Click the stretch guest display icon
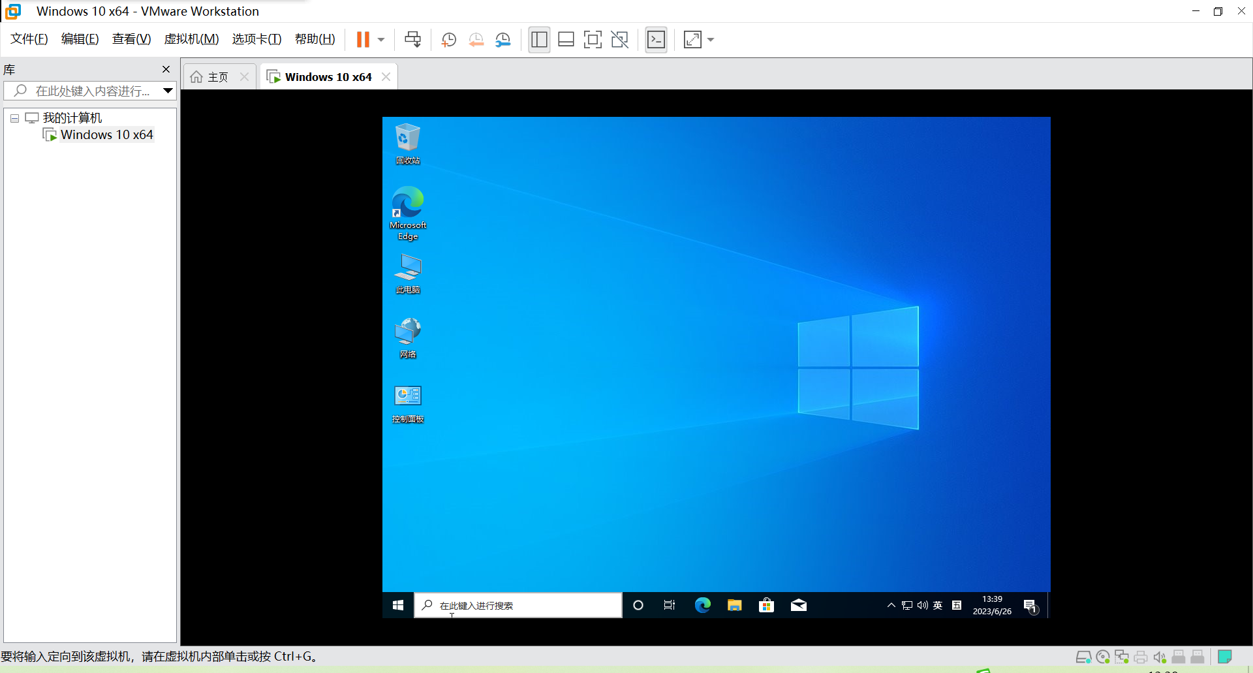1253x673 pixels. [x=692, y=40]
